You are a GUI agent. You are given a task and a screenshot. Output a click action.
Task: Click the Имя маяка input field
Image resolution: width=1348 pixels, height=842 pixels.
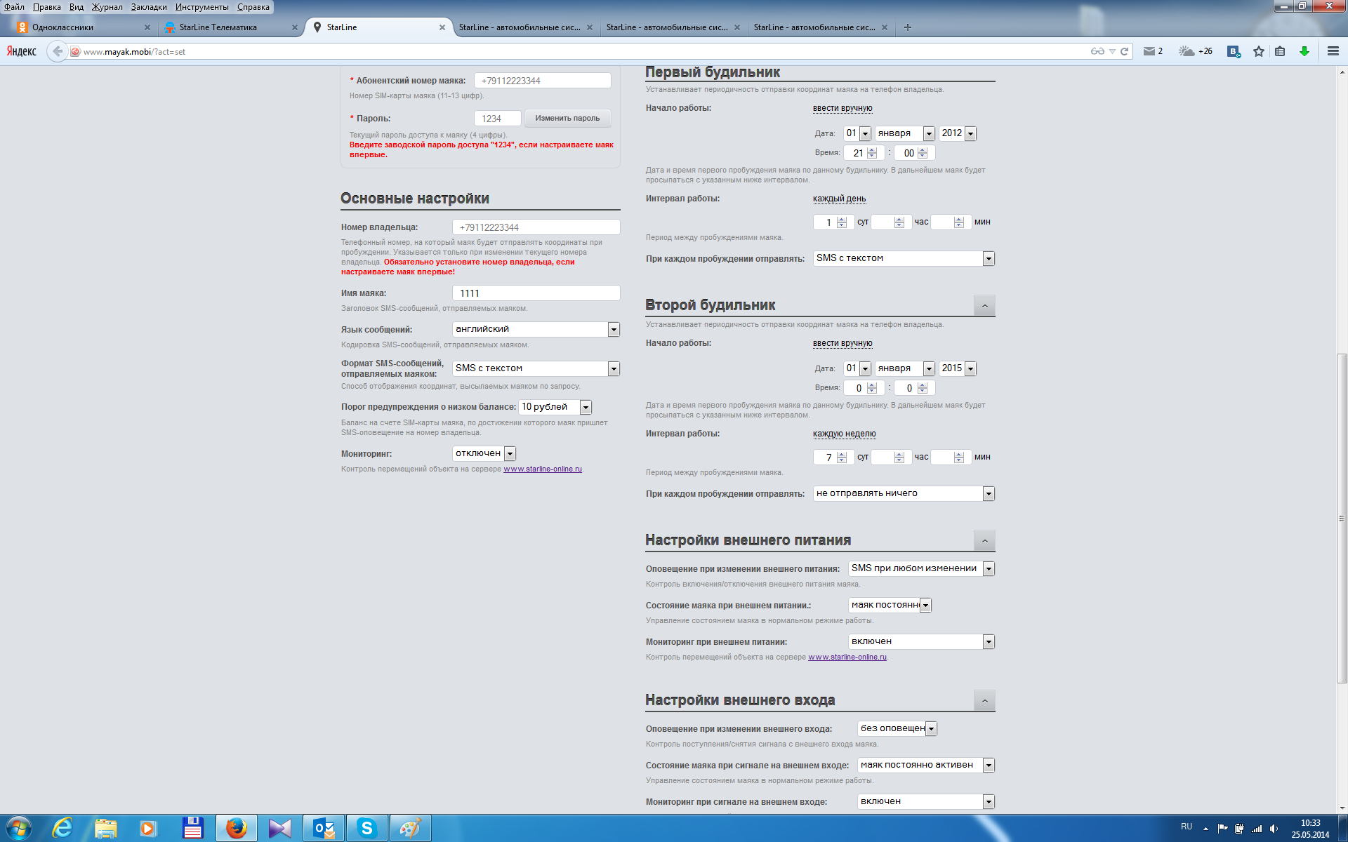536,293
